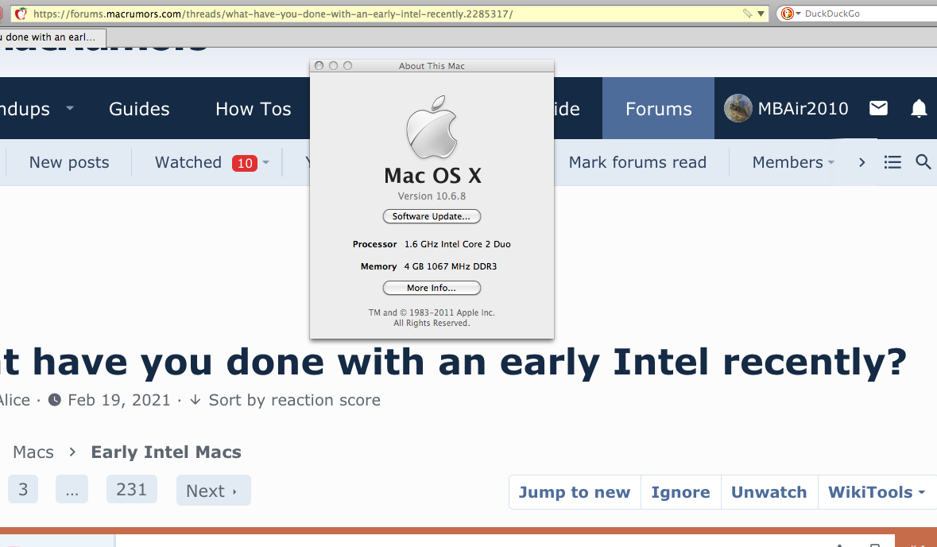Image resolution: width=937 pixels, height=547 pixels.
Task: Open the WikiTools dropdown
Action: pos(877,492)
